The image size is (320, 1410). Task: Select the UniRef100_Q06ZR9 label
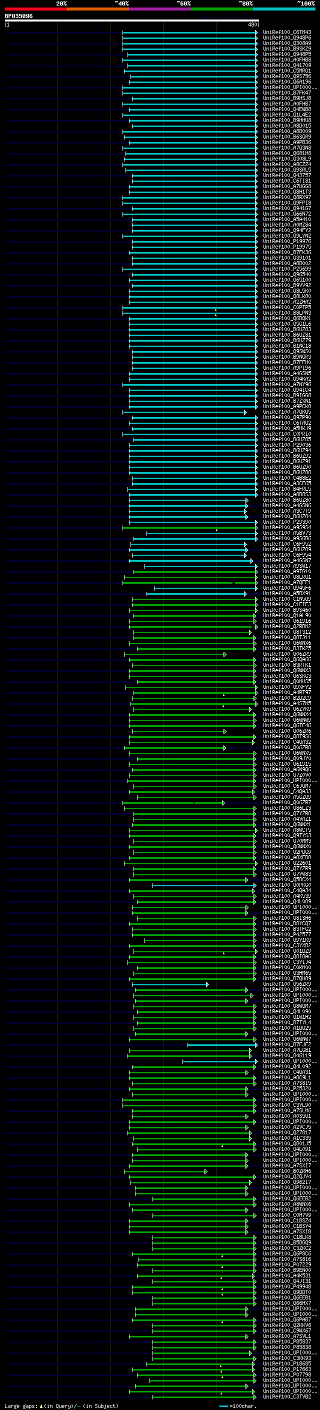tap(287, 655)
